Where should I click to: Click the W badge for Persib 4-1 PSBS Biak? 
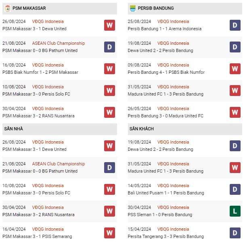click(235, 69)
